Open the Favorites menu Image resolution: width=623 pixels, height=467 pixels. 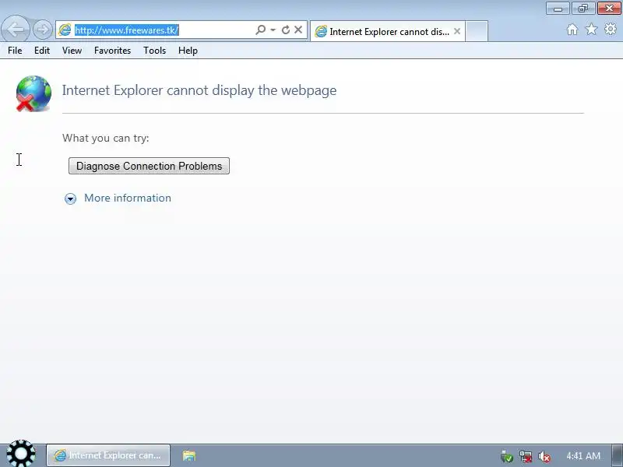(x=112, y=51)
